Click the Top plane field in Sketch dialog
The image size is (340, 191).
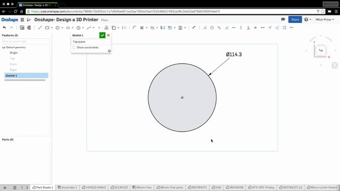91,42
